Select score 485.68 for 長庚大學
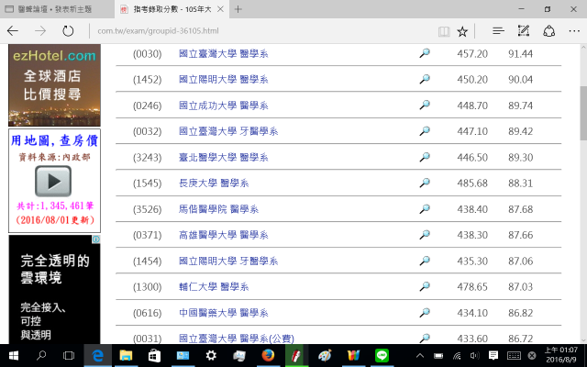 472,183
